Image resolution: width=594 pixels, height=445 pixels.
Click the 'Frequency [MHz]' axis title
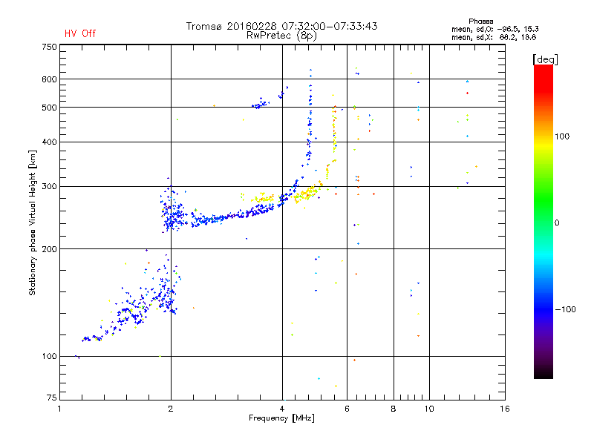[281, 418]
